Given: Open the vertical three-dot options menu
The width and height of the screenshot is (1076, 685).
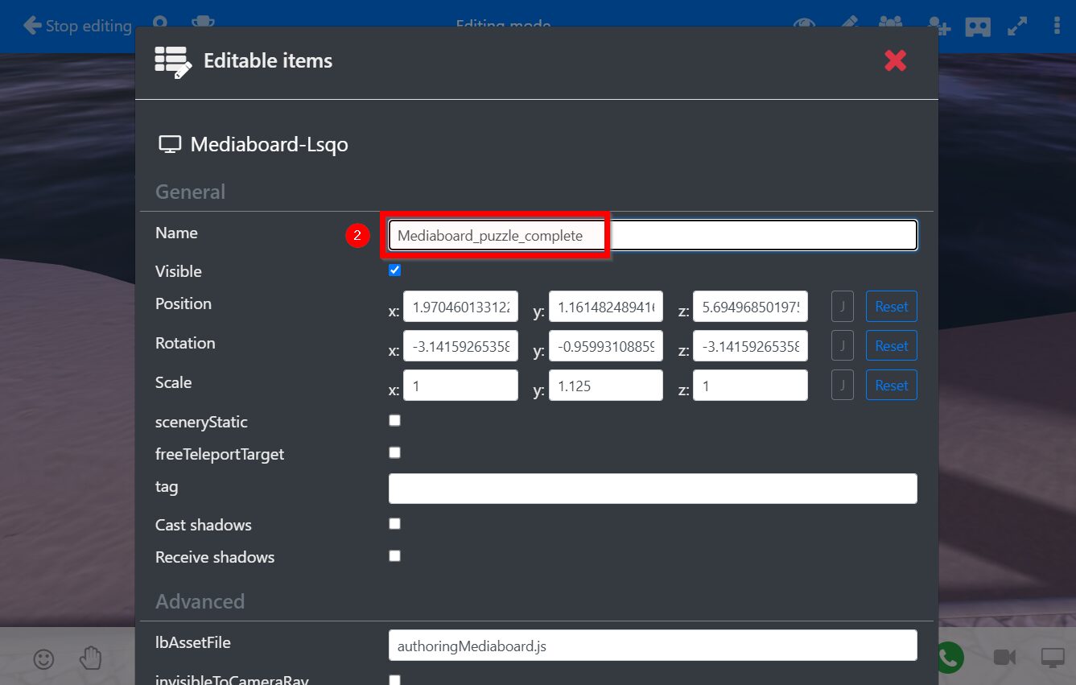Looking at the screenshot, I should point(1057,26).
